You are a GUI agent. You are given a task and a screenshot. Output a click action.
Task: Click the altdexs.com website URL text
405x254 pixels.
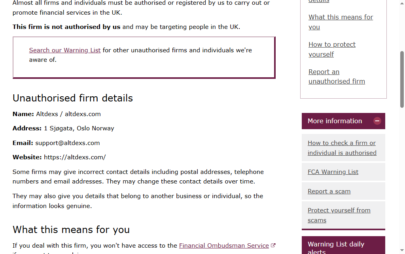click(75, 157)
